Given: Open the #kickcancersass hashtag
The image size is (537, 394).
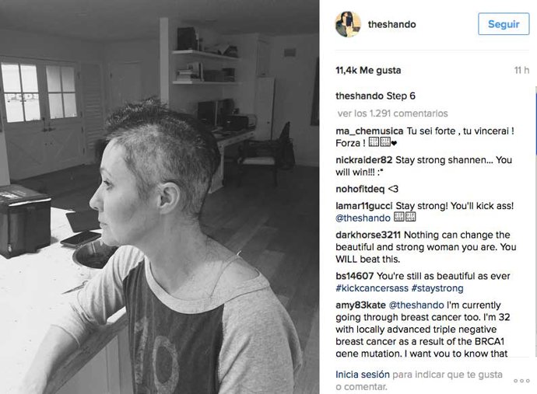Looking at the screenshot, I should [x=372, y=288].
